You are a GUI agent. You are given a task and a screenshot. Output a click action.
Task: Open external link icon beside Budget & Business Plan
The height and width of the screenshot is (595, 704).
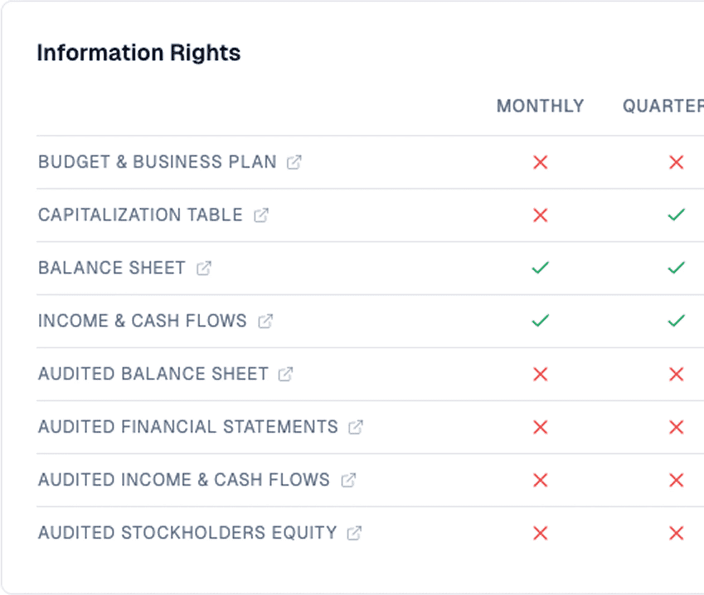(x=294, y=162)
